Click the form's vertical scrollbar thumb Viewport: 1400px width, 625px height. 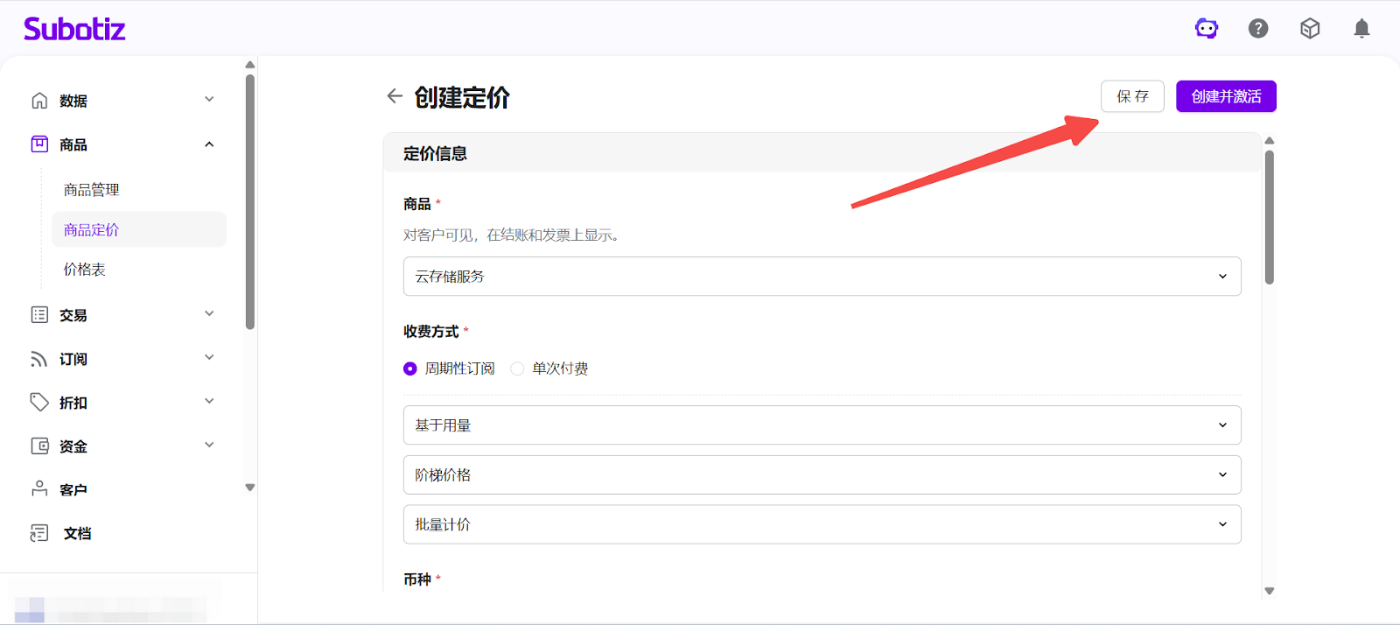pos(1269,217)
